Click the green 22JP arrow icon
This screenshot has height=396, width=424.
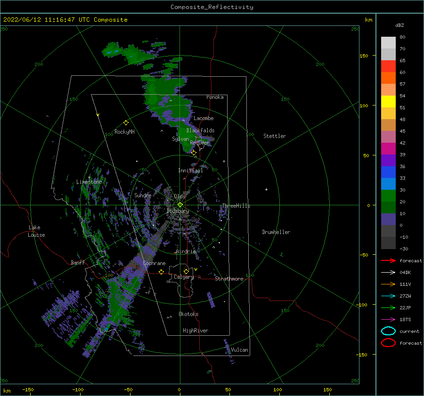click(x=388, y=307)
